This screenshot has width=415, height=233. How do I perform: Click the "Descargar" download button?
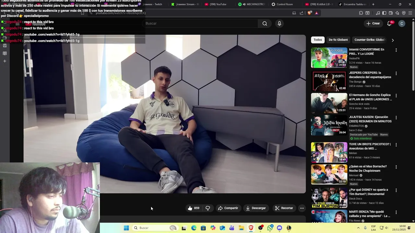coord(255,208)
